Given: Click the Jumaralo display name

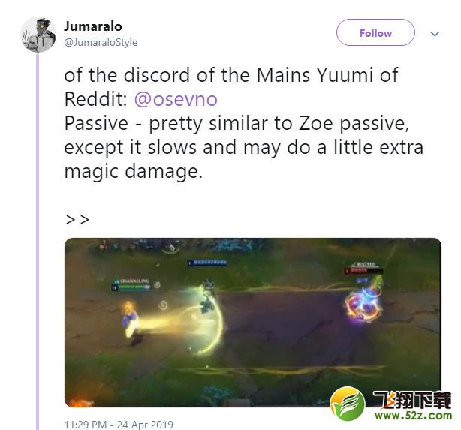Looking at the screenshot, I should 93,26.
